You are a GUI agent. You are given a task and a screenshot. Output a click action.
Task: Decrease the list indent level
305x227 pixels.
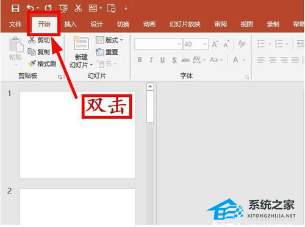pyautogui.click(x=300, y=44)
